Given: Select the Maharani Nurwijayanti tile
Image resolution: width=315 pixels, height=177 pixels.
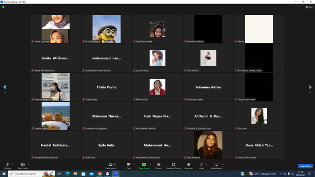Looking at the screenshot, I should pyautogui.click(x=107, y=116).
